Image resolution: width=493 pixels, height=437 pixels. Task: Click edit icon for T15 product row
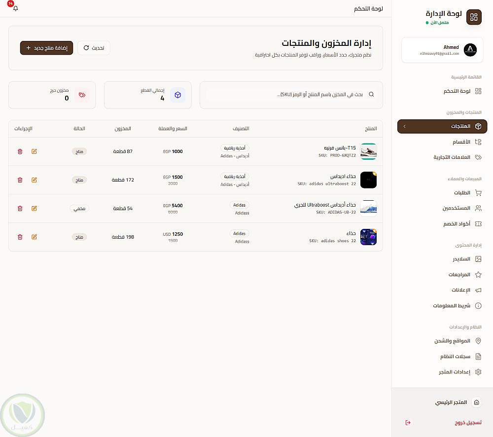[x=35, y=151]
